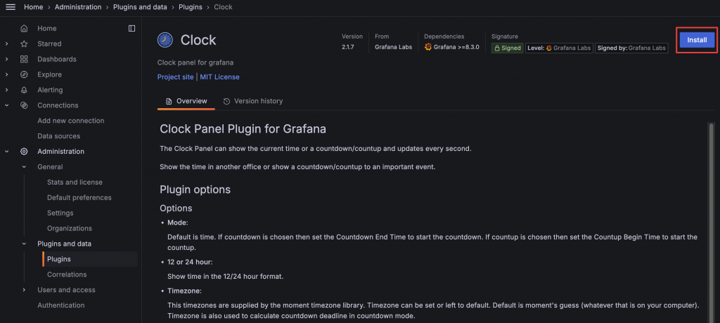Switch to the Version history tab
720x323 pixels.
point(253,101)
